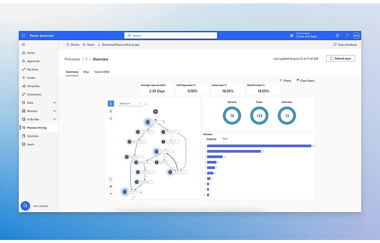Image resolution: width=380 pixels, height=243 pixels.
Task: Select the performance metric icon on map
Action: pos(111,111)
